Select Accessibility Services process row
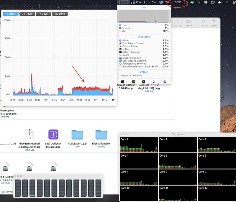Image resolution: width=236 pixels, height=202 pixels. click(x=144, y=64)
